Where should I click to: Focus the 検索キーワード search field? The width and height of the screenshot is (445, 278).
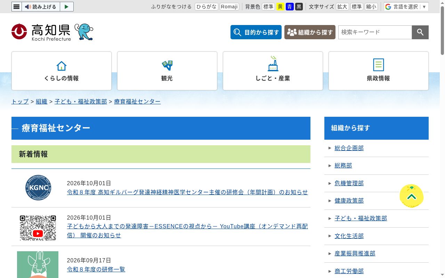[375, 32]
